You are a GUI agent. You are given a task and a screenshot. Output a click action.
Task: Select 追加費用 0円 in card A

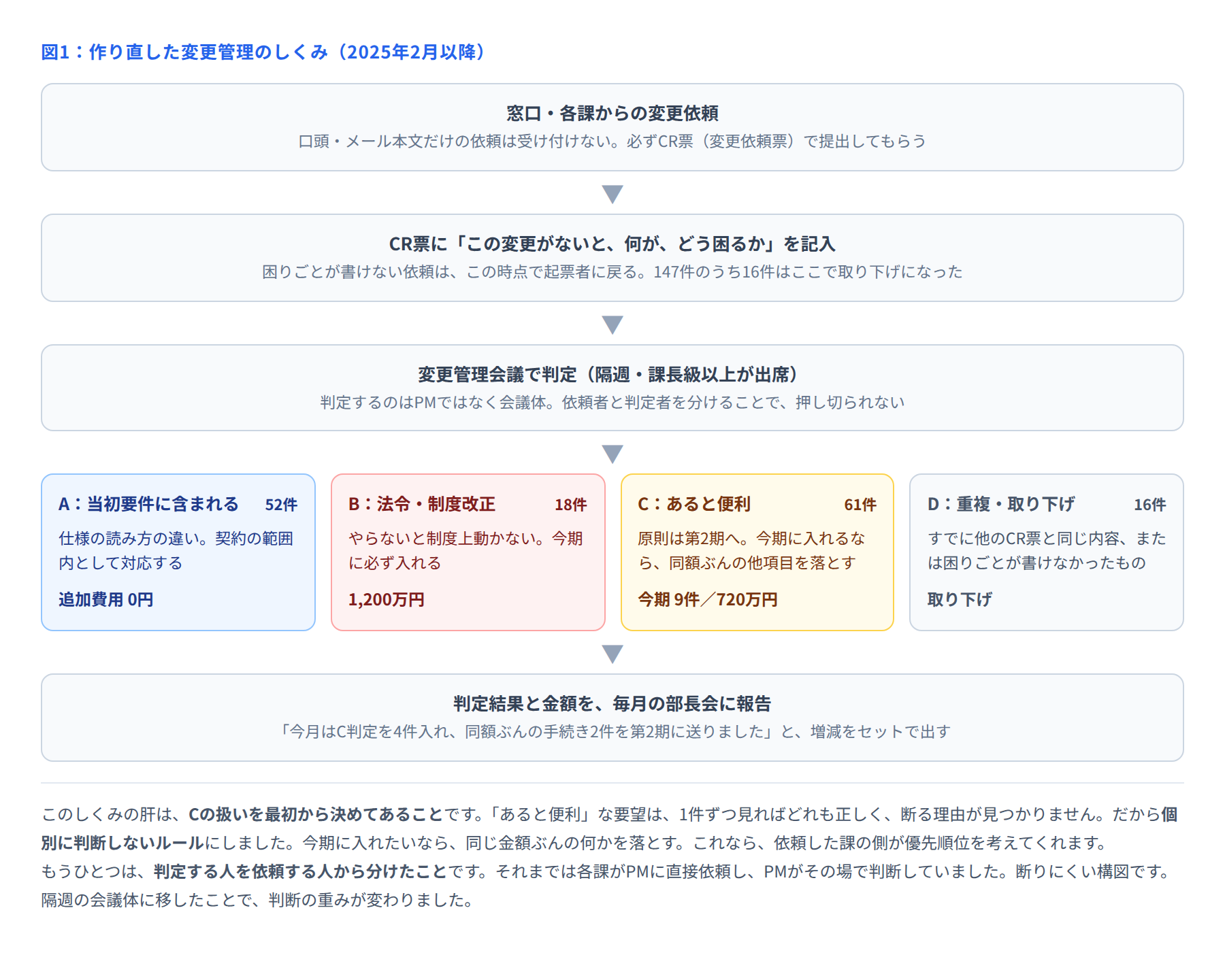(106, 599)
